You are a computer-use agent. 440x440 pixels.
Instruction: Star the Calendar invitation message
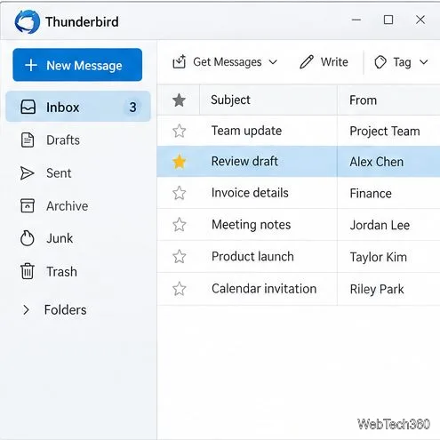[x=180, y=289]
